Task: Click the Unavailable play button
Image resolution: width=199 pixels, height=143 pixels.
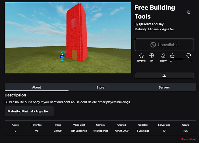Action: [x=164, y=44]
